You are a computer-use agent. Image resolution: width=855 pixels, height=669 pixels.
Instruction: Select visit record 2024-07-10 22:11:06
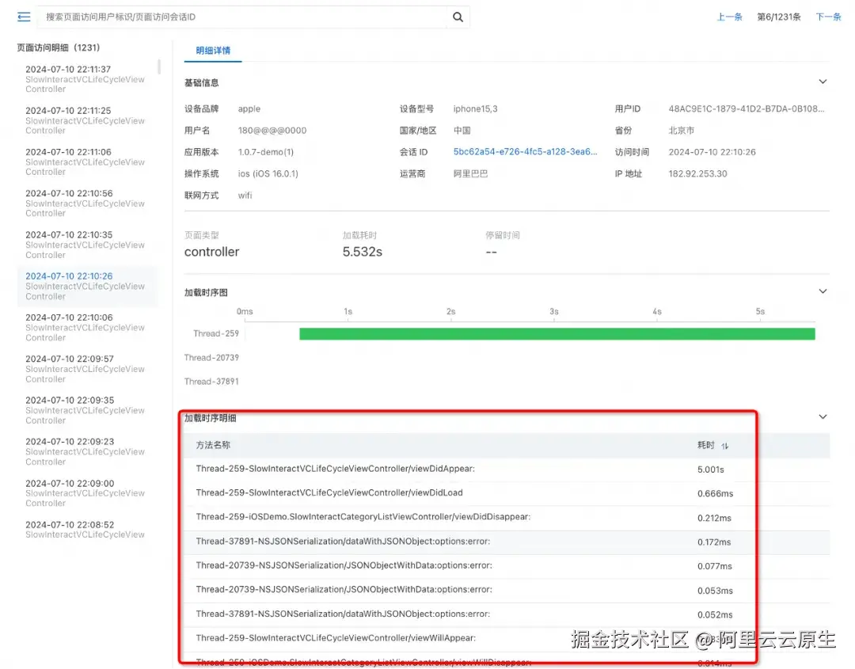point(87,162)
